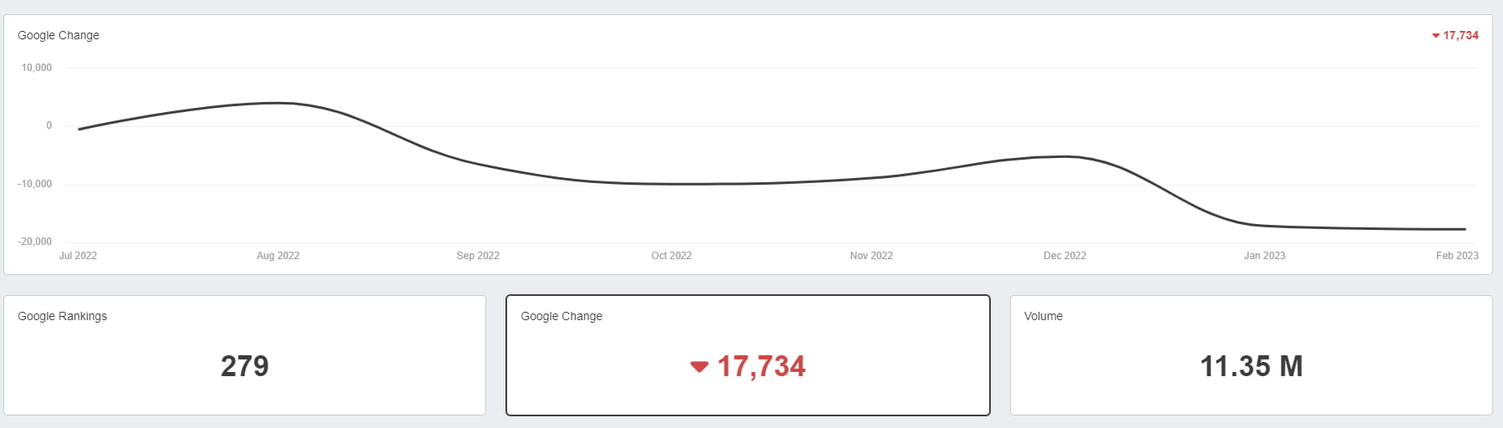Select the Jan 2023 axis label

tap(1264, 256)
